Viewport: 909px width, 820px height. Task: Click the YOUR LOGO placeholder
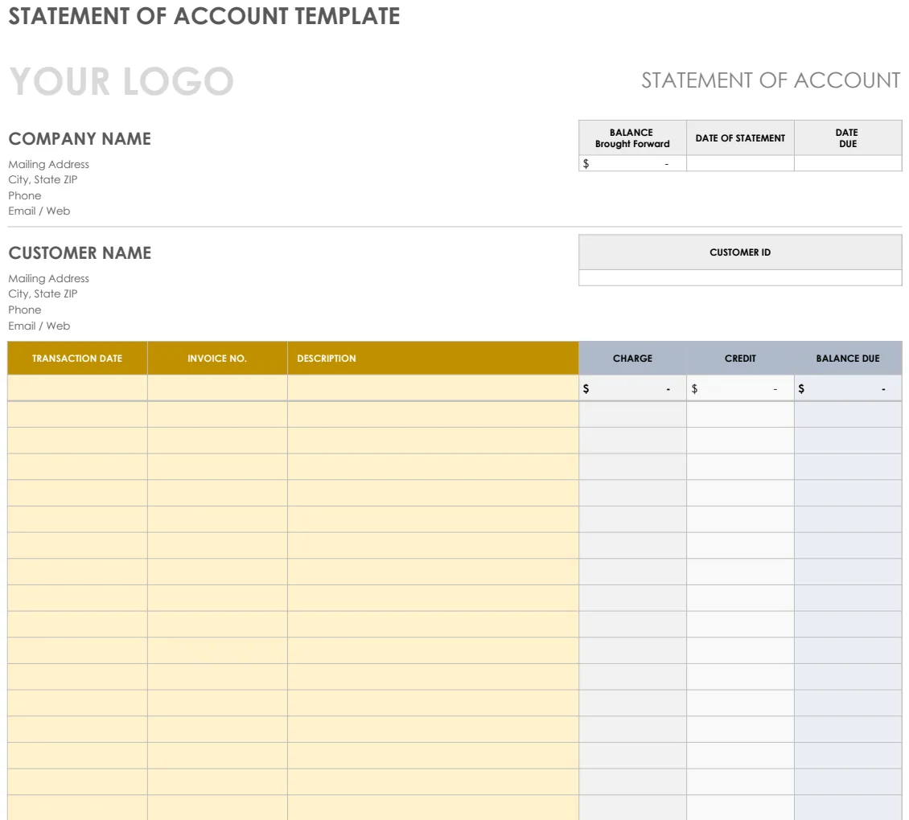click(121, 81)
